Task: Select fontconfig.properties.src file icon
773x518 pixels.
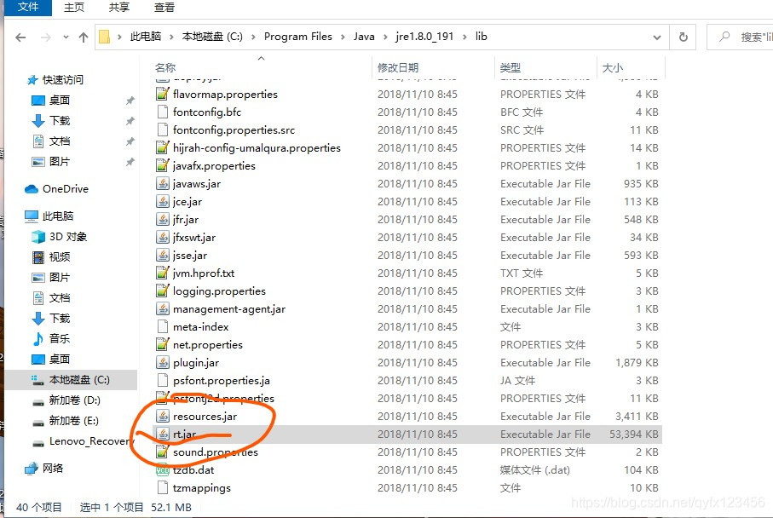Action: click(x=162, y=129)
